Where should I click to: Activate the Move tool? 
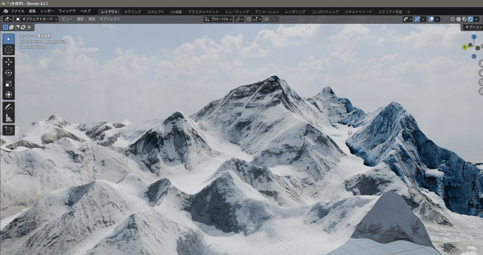tap(9, 62)
